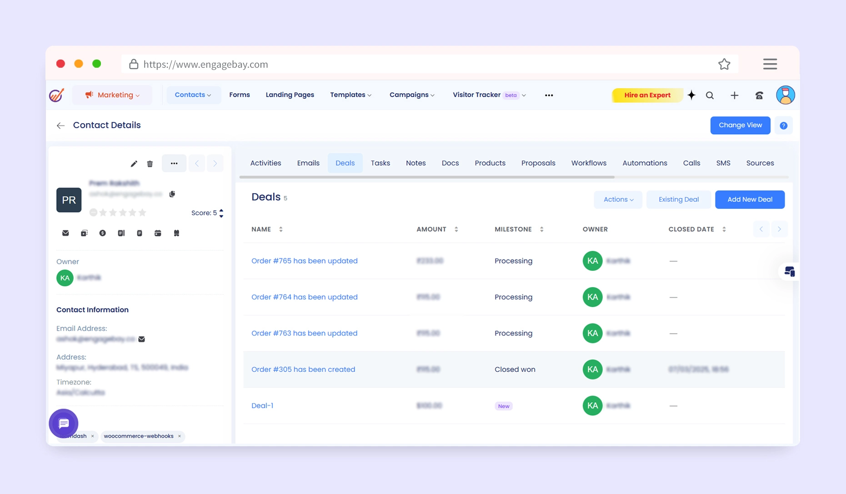Click the pencil edit contact icon
This screenshot has height=494, width=846.
tap(134, 164)
